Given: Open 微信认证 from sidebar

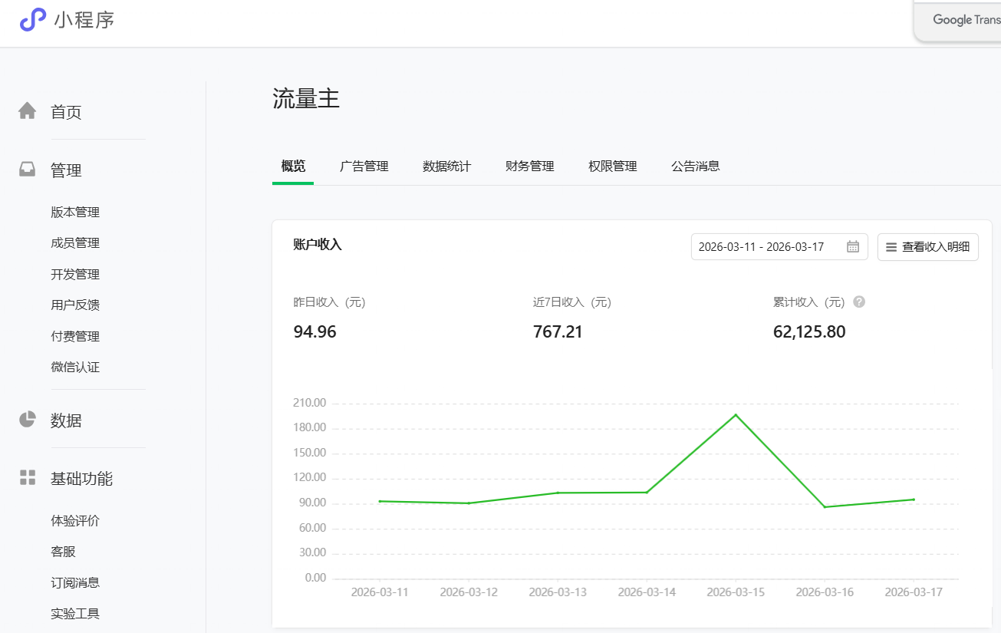Looking at the screenshot, I should pos(77,367).
